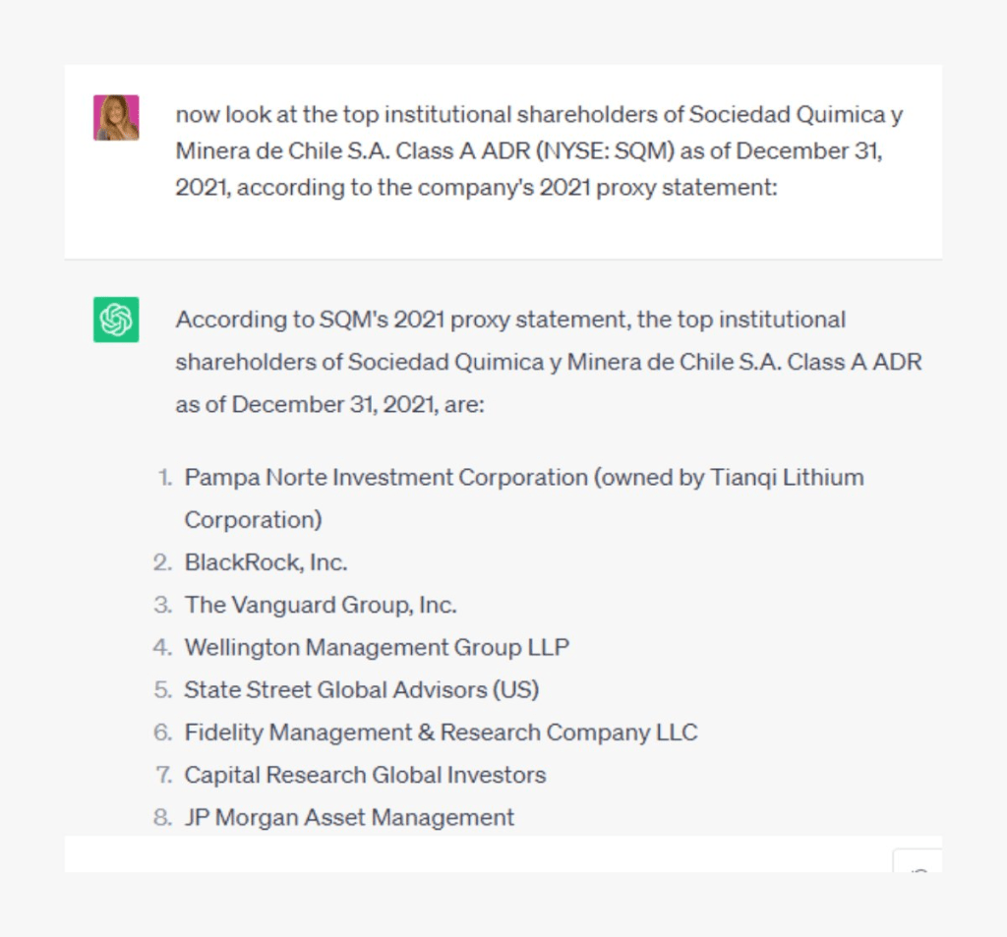Click the user's profile avatar photo
The width and height of the screenshot is (1007, 937).
click(116, 118)
